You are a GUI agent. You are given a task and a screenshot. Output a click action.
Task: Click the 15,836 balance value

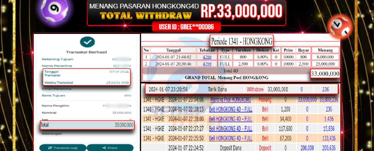(x=329, y=129)
